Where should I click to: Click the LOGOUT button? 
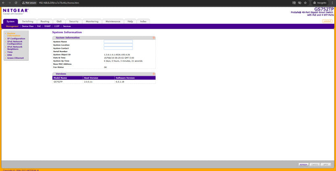pos(327,21)
